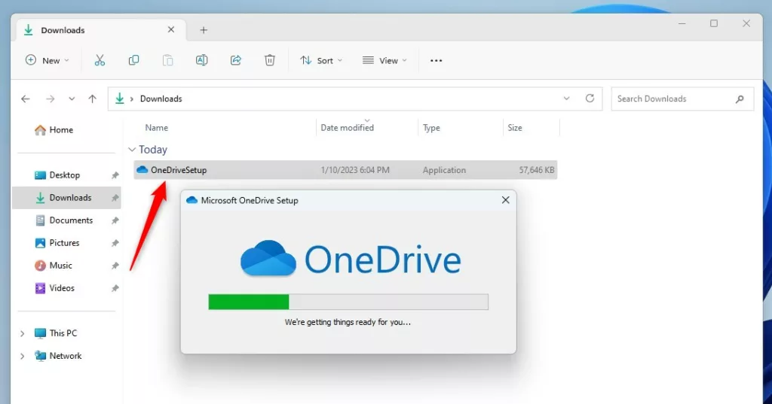
Task: Click the OneDrive logo in setup dialog
Action: (351, 259)
